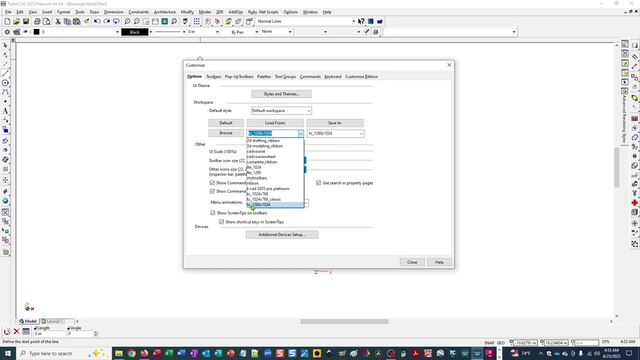Open the Modify menu

pyautogui.click(x=187, y=12)
